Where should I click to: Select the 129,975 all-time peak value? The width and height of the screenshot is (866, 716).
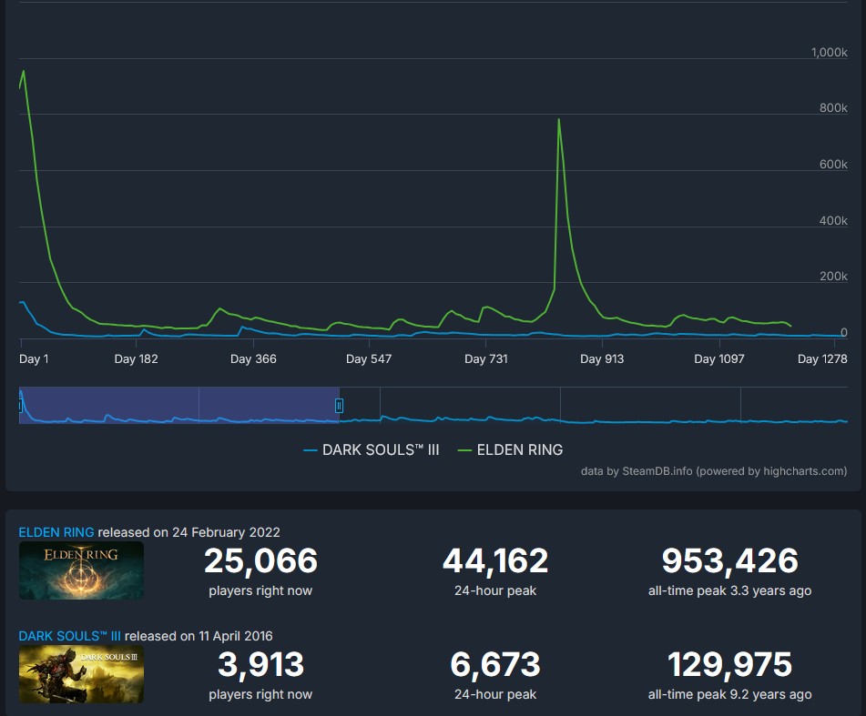point(730,664)
